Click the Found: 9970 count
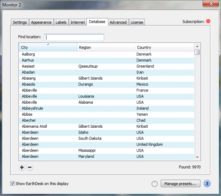This screenshot has width=221, height=196. click(189, 167)
